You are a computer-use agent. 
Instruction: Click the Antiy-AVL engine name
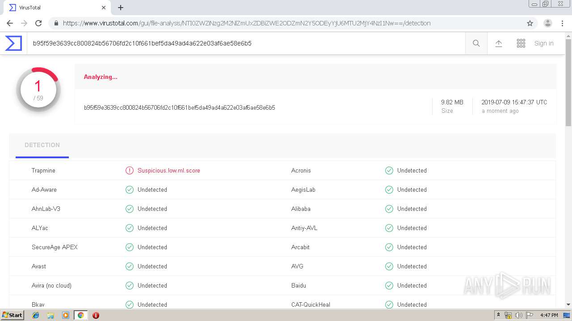point(304,228)
